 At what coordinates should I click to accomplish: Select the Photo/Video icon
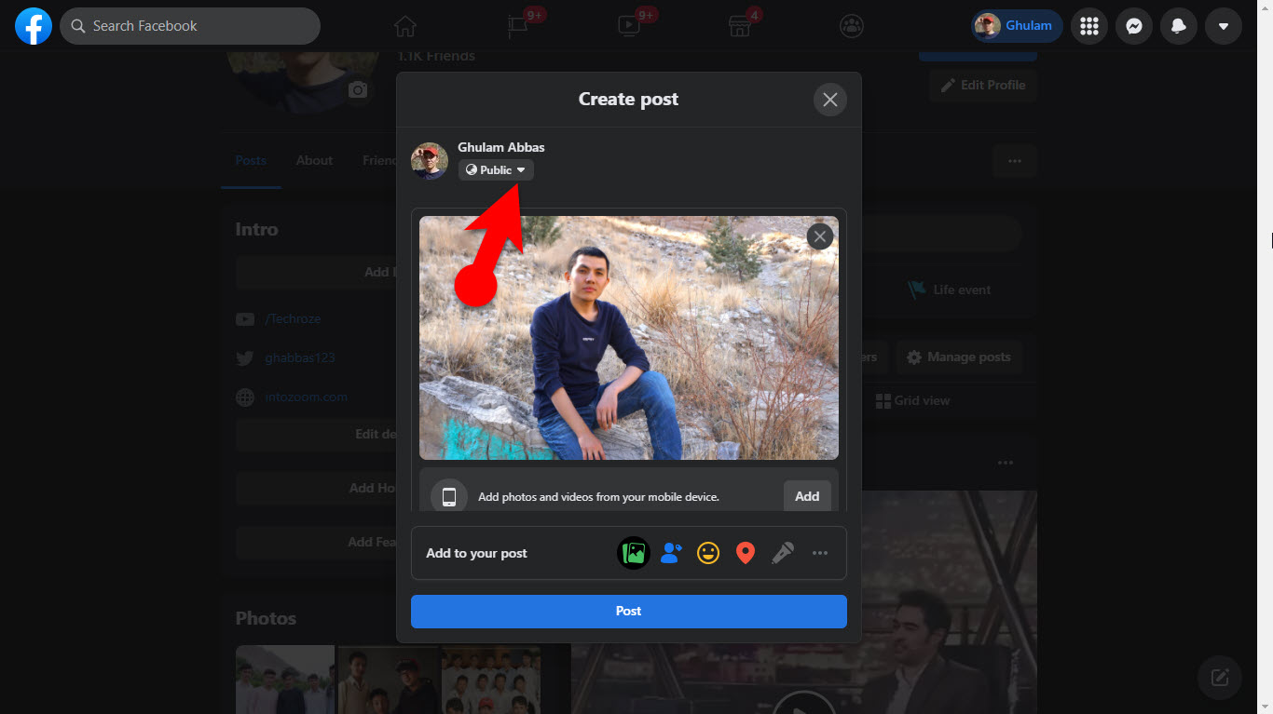634,553
